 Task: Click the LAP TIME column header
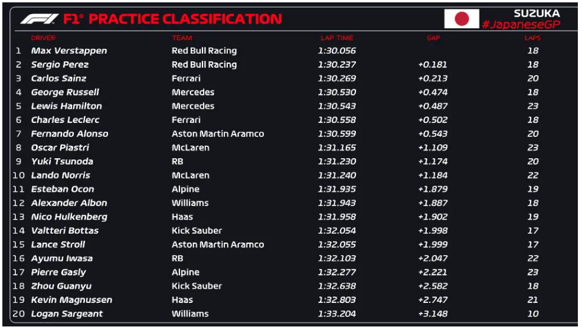point(336,38)
